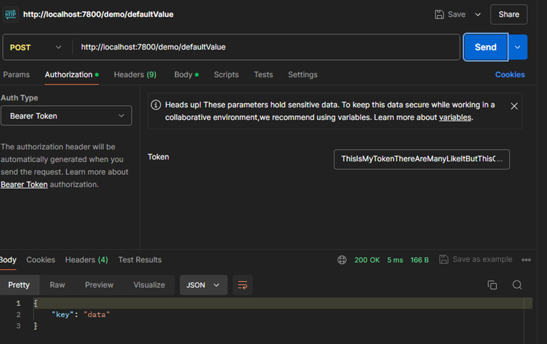
Task: Open the JSON format dropdown
Action: [204, 285]
